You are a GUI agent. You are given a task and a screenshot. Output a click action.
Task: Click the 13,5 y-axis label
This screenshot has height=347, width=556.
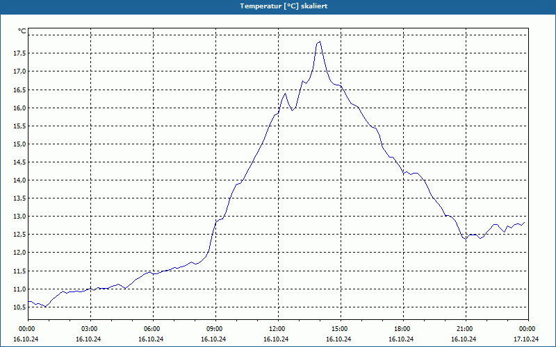pos(19,198)
